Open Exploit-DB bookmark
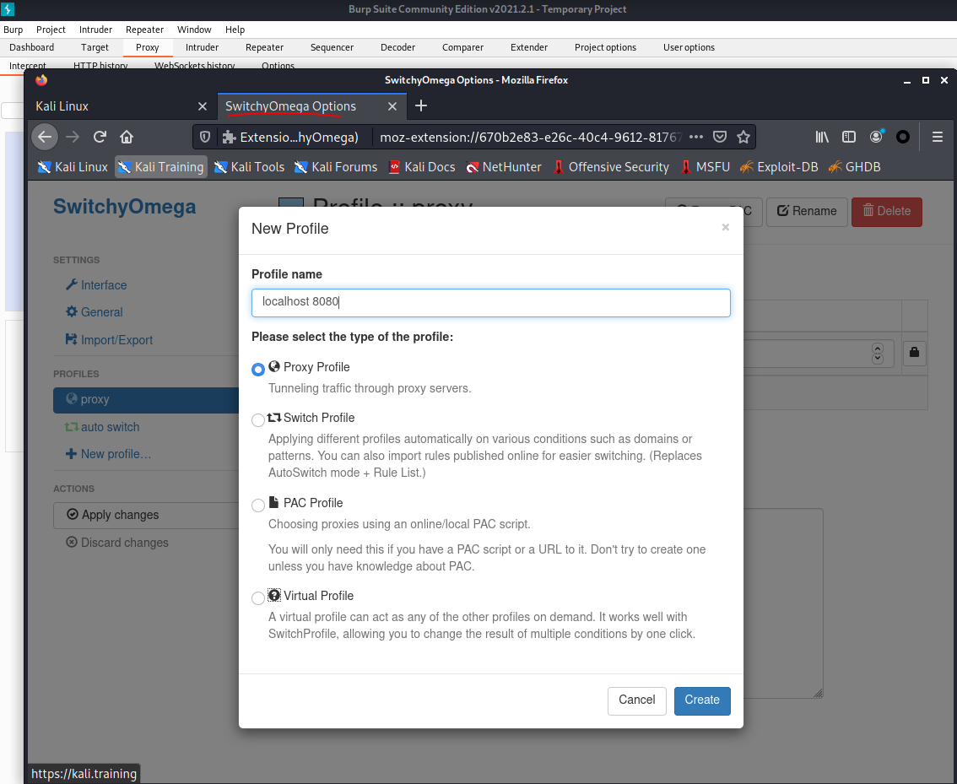This screenshot has width=957, height=784. 779,166
